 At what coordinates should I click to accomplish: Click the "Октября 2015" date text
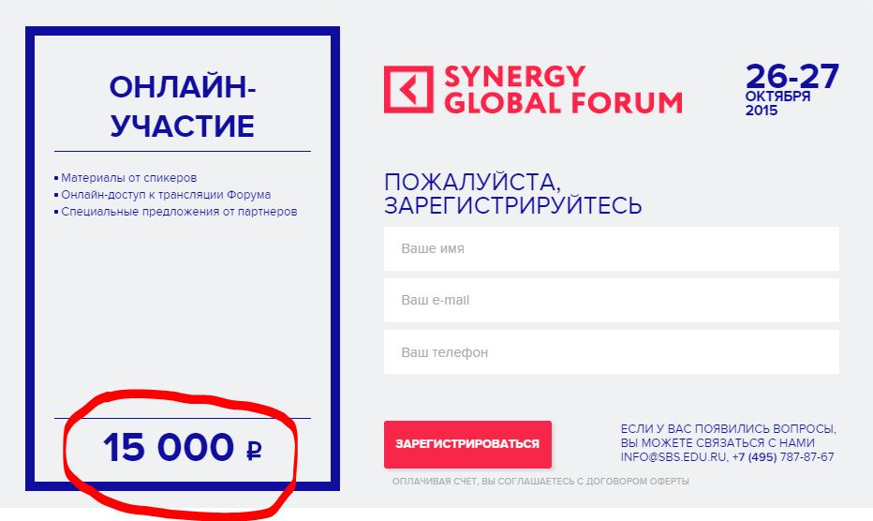(x=777, y=103)
